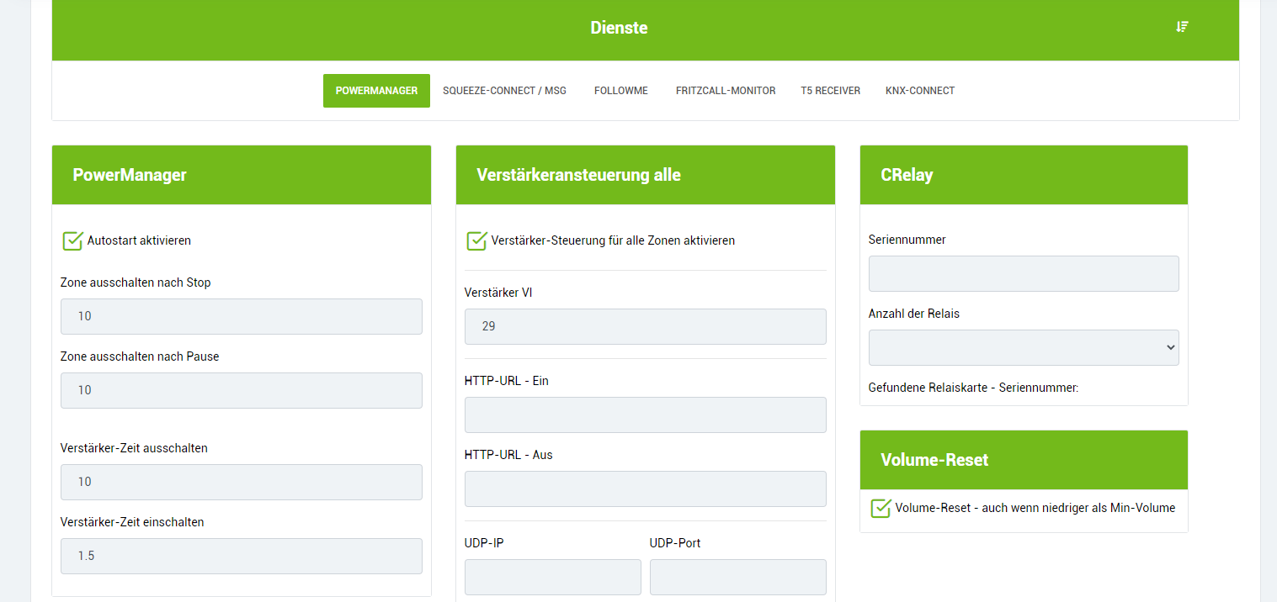Click the Verstärker VI input field
1277x602 pixels.
(x=645, y=326)
